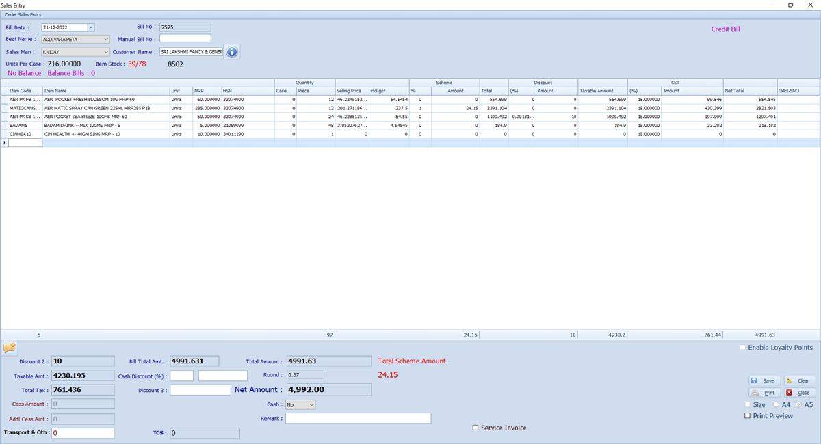Image resolution: width=821 pixels, height=444 pixels.
Task: Click the yellow note icon above Discount 2
Action: (x=10, y=348)
